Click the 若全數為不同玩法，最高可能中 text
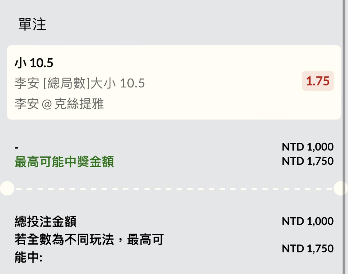 pyautogui.click(x=89, y=249)
